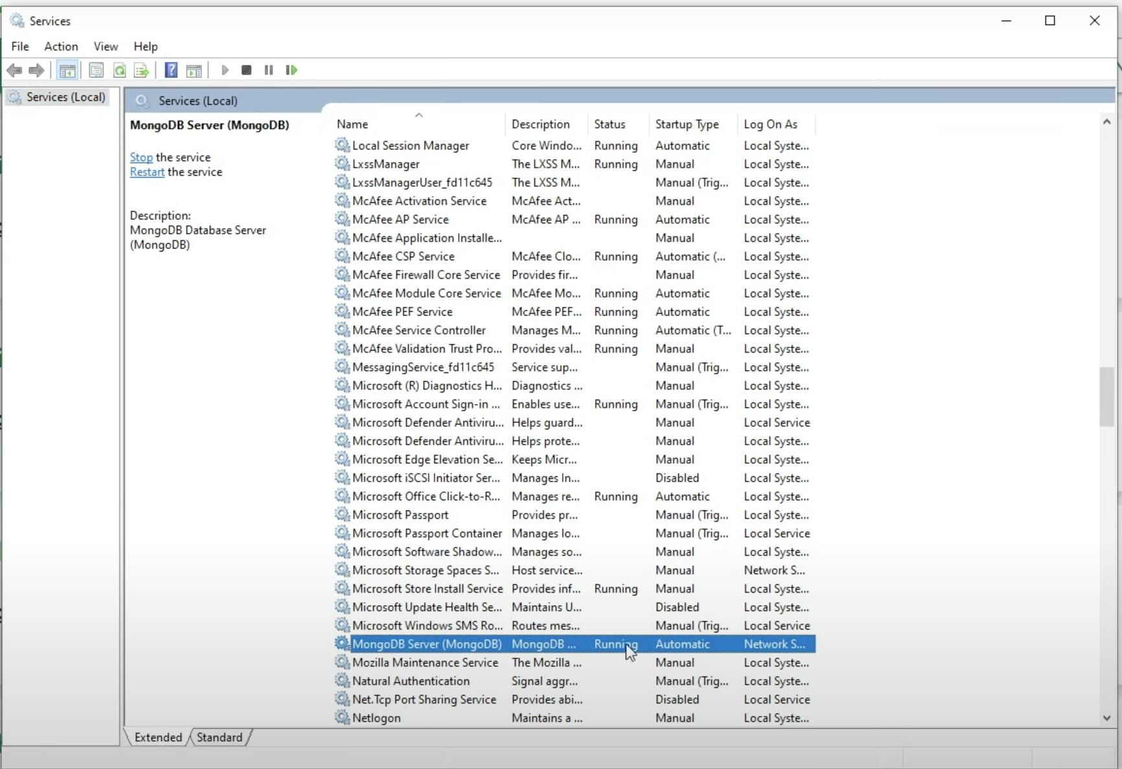This screenshot has height=769, width=1122.
Task: Click the gear icon beside LxssManager
Action: pyautogui.click(x=342, y=164)
